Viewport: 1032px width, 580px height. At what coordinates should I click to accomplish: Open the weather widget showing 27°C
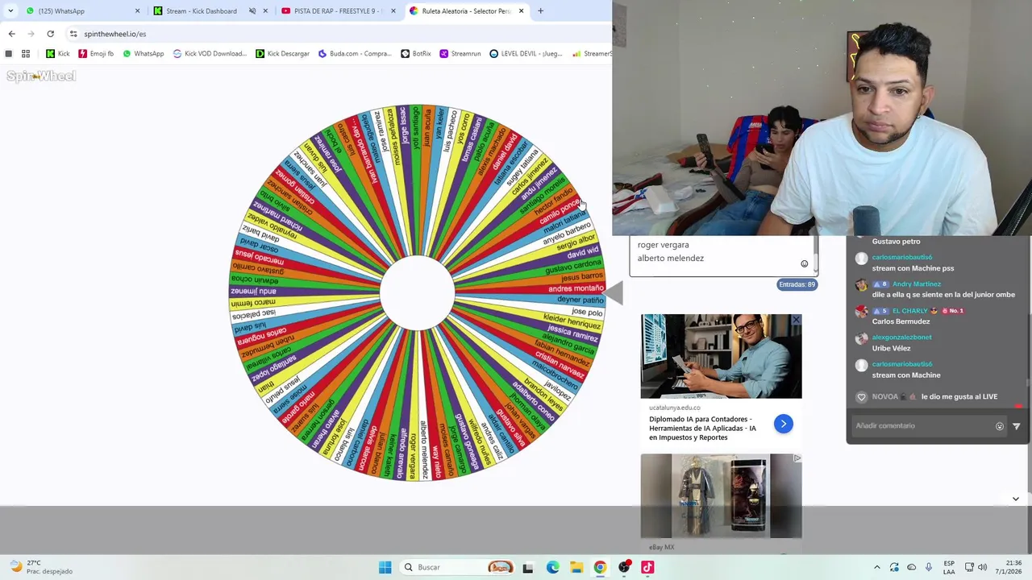click(x=42, y=567)
